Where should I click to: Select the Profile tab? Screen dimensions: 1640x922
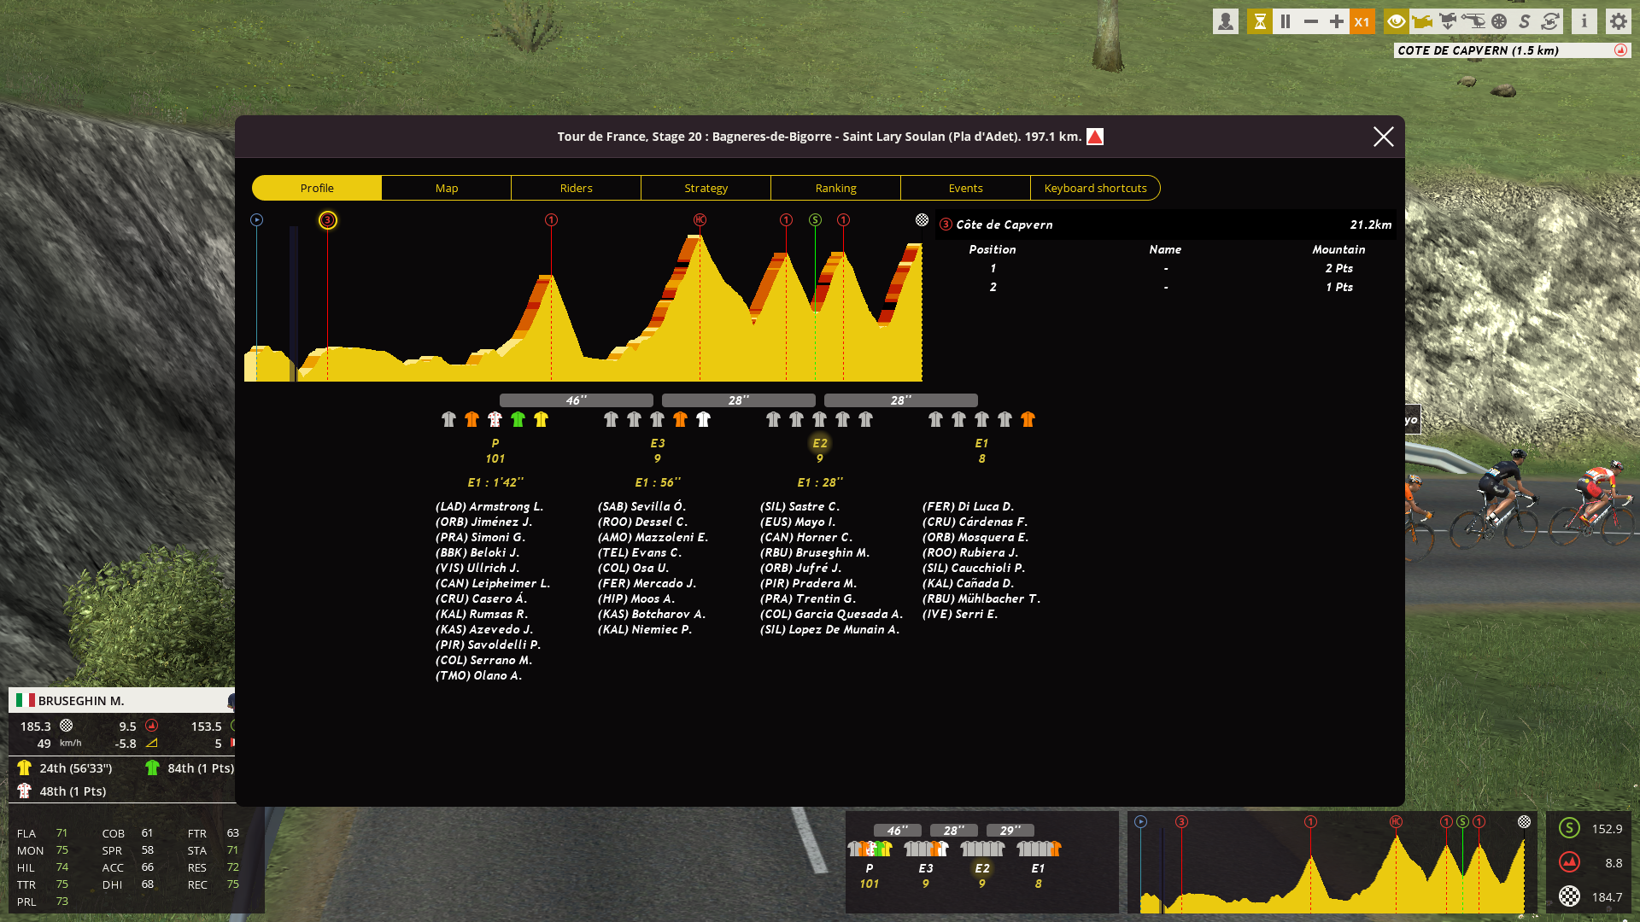pos(317,188)
